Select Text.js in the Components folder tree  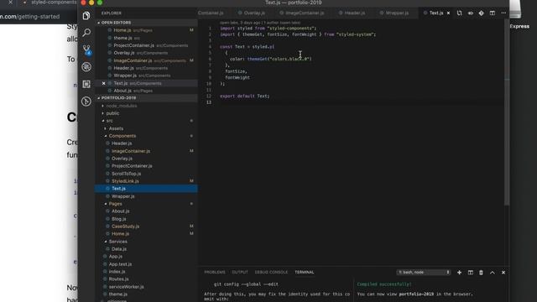[x=147, y=189]
